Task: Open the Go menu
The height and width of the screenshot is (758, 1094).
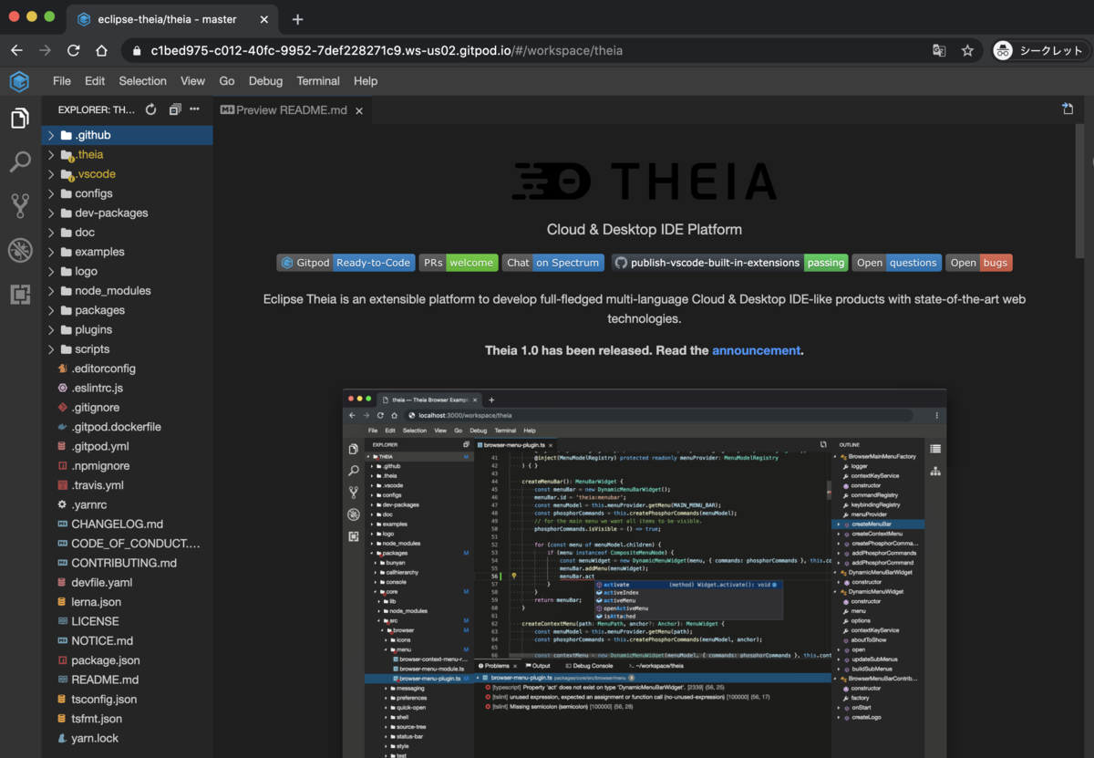Action: tap(227, 81)
